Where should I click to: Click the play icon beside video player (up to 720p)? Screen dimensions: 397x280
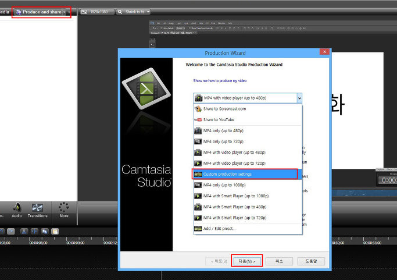pos(198,164)
